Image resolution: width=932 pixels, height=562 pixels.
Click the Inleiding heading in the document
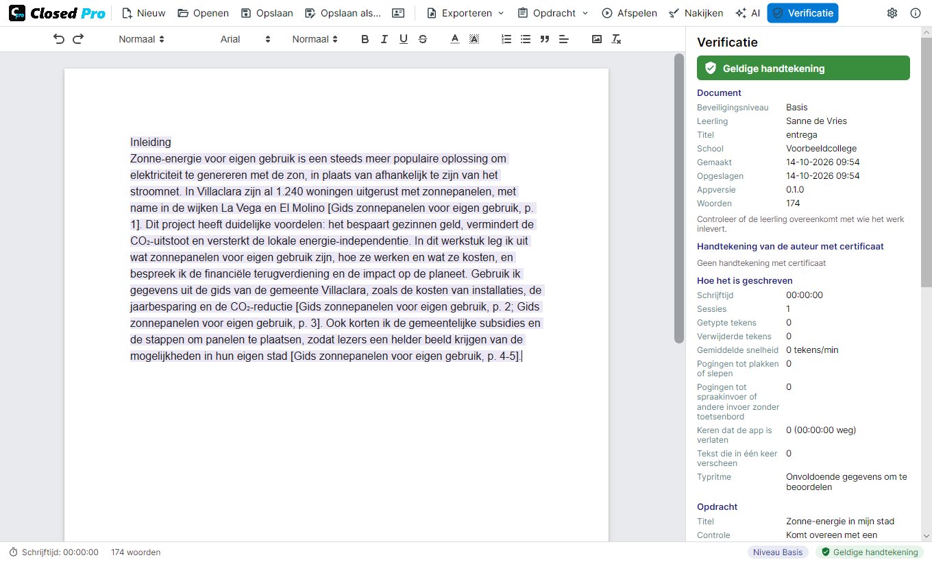click(x=151, y=142)
